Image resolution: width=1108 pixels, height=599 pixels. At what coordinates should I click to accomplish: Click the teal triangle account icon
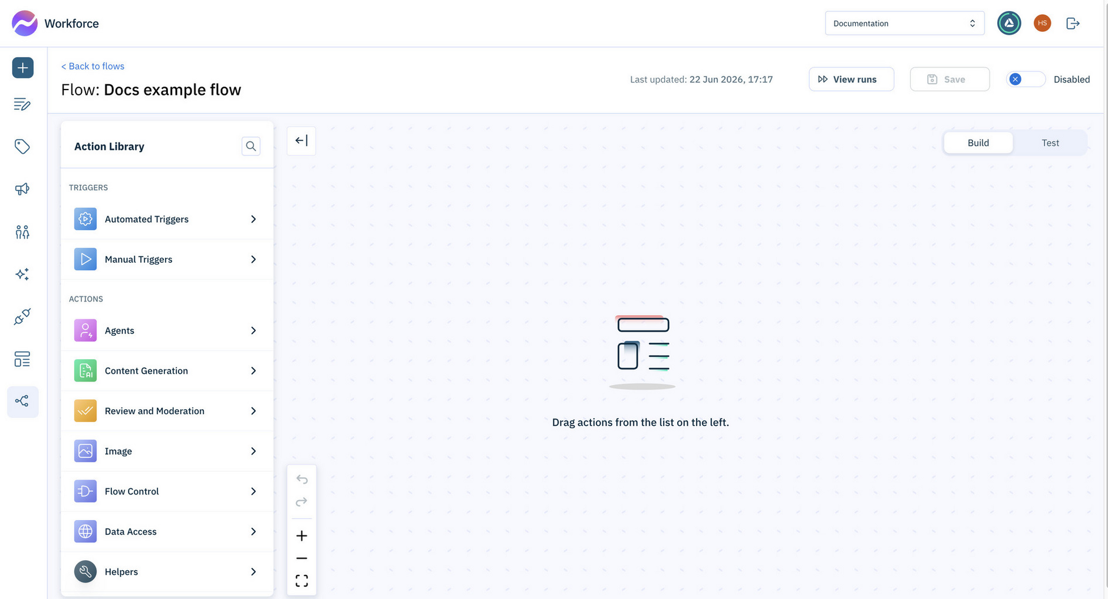[1009, 24]
